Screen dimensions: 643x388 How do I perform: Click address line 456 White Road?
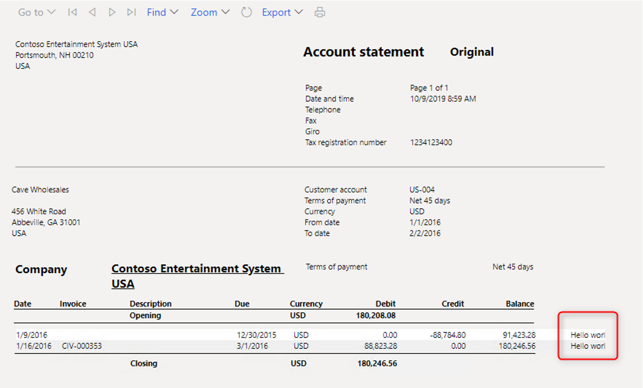pos(39,211)
